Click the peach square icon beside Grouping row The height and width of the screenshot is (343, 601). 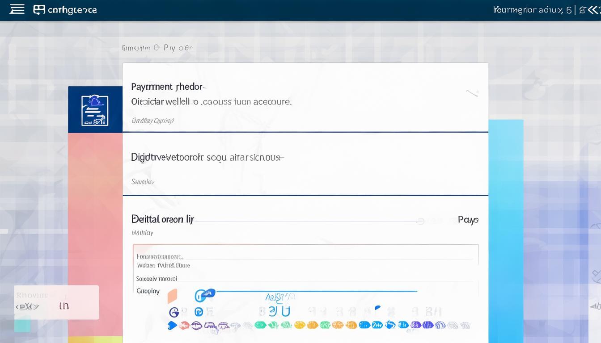coord(173,295)
